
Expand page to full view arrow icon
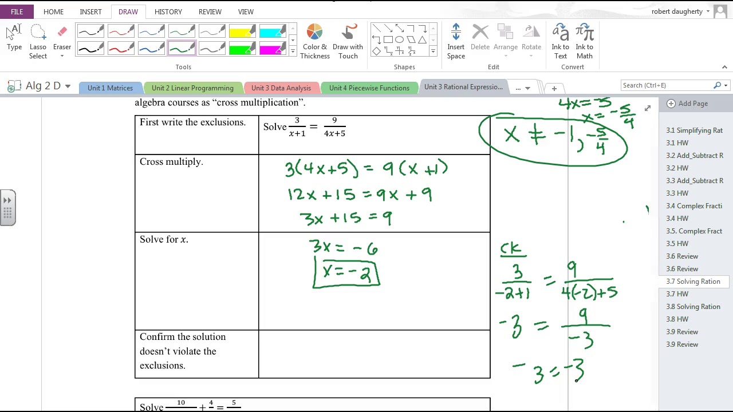(x=647, y=108)
